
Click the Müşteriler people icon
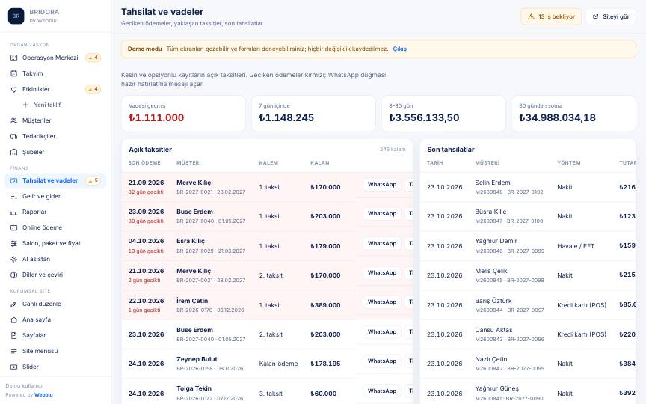point(13,120)
